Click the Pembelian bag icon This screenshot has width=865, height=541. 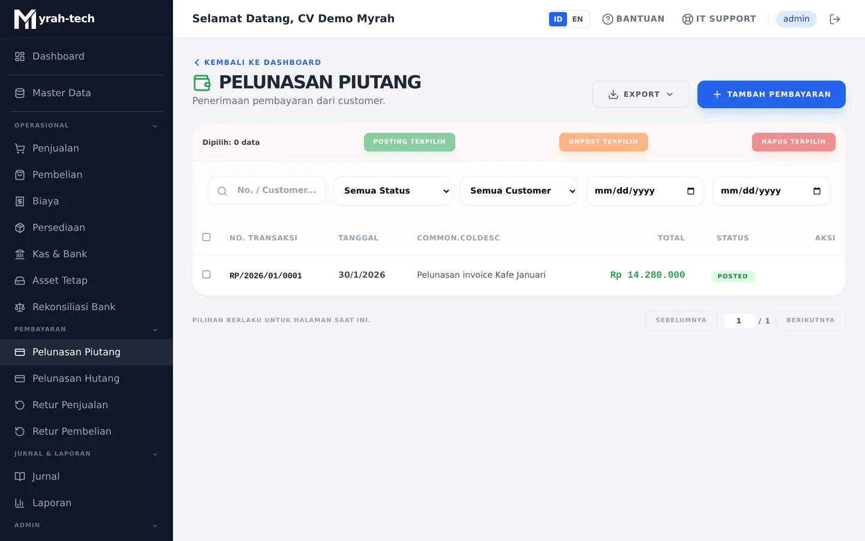point(20,175)
